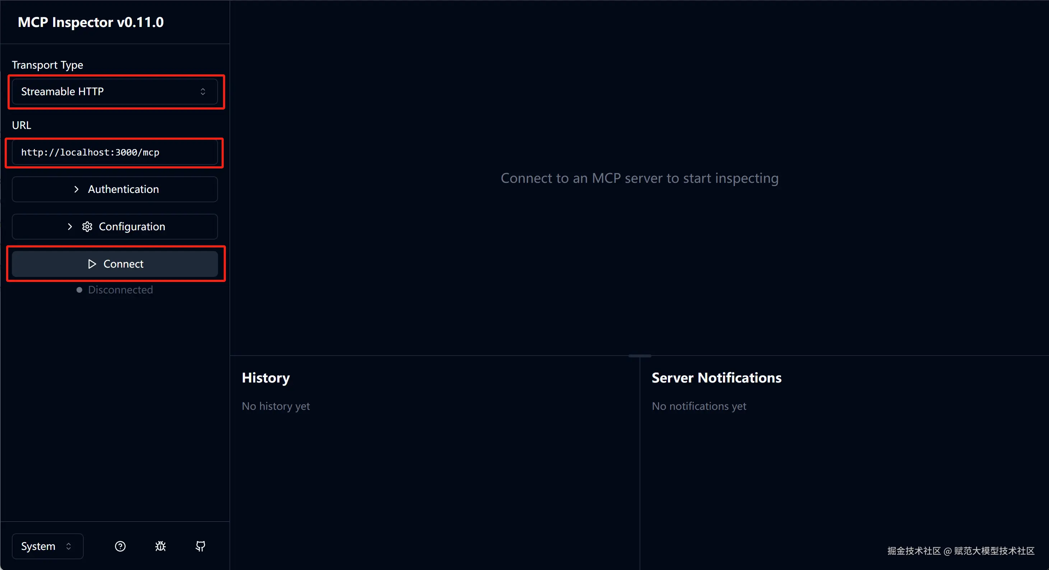
Task: Click the up-down arrows beside System
Action: tap(68, 546)
